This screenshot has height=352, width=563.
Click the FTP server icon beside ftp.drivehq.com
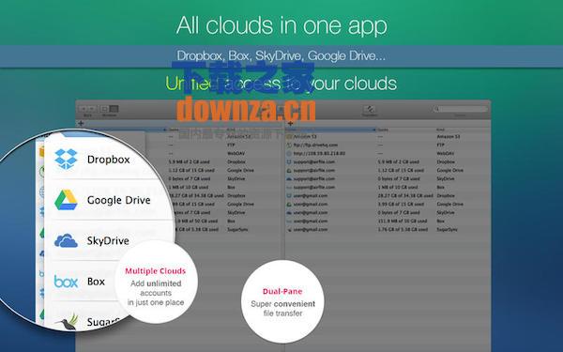(x=289, y=145)
